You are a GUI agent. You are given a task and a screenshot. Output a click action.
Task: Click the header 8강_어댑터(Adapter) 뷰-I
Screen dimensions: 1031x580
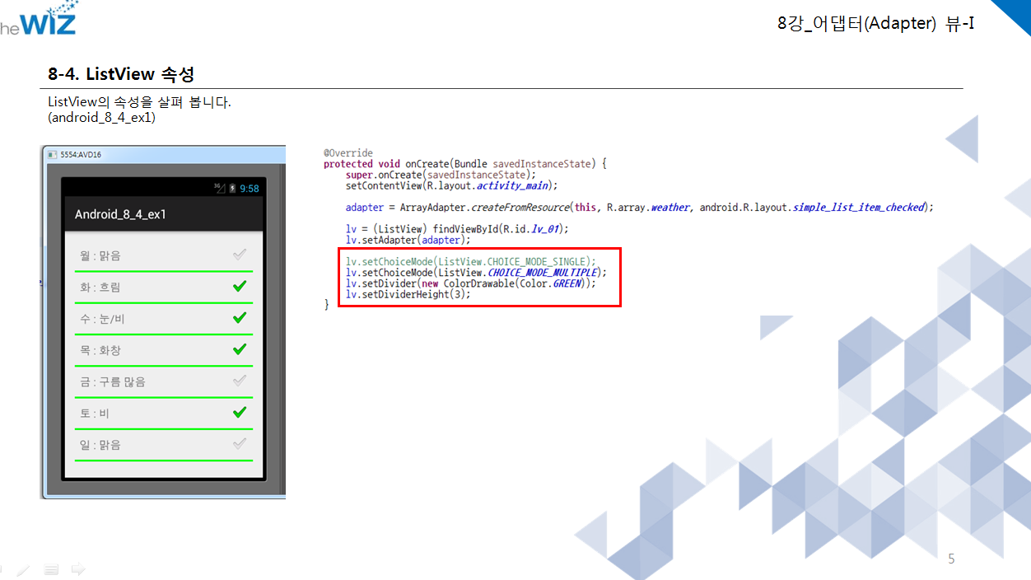[x=875, y=24]
